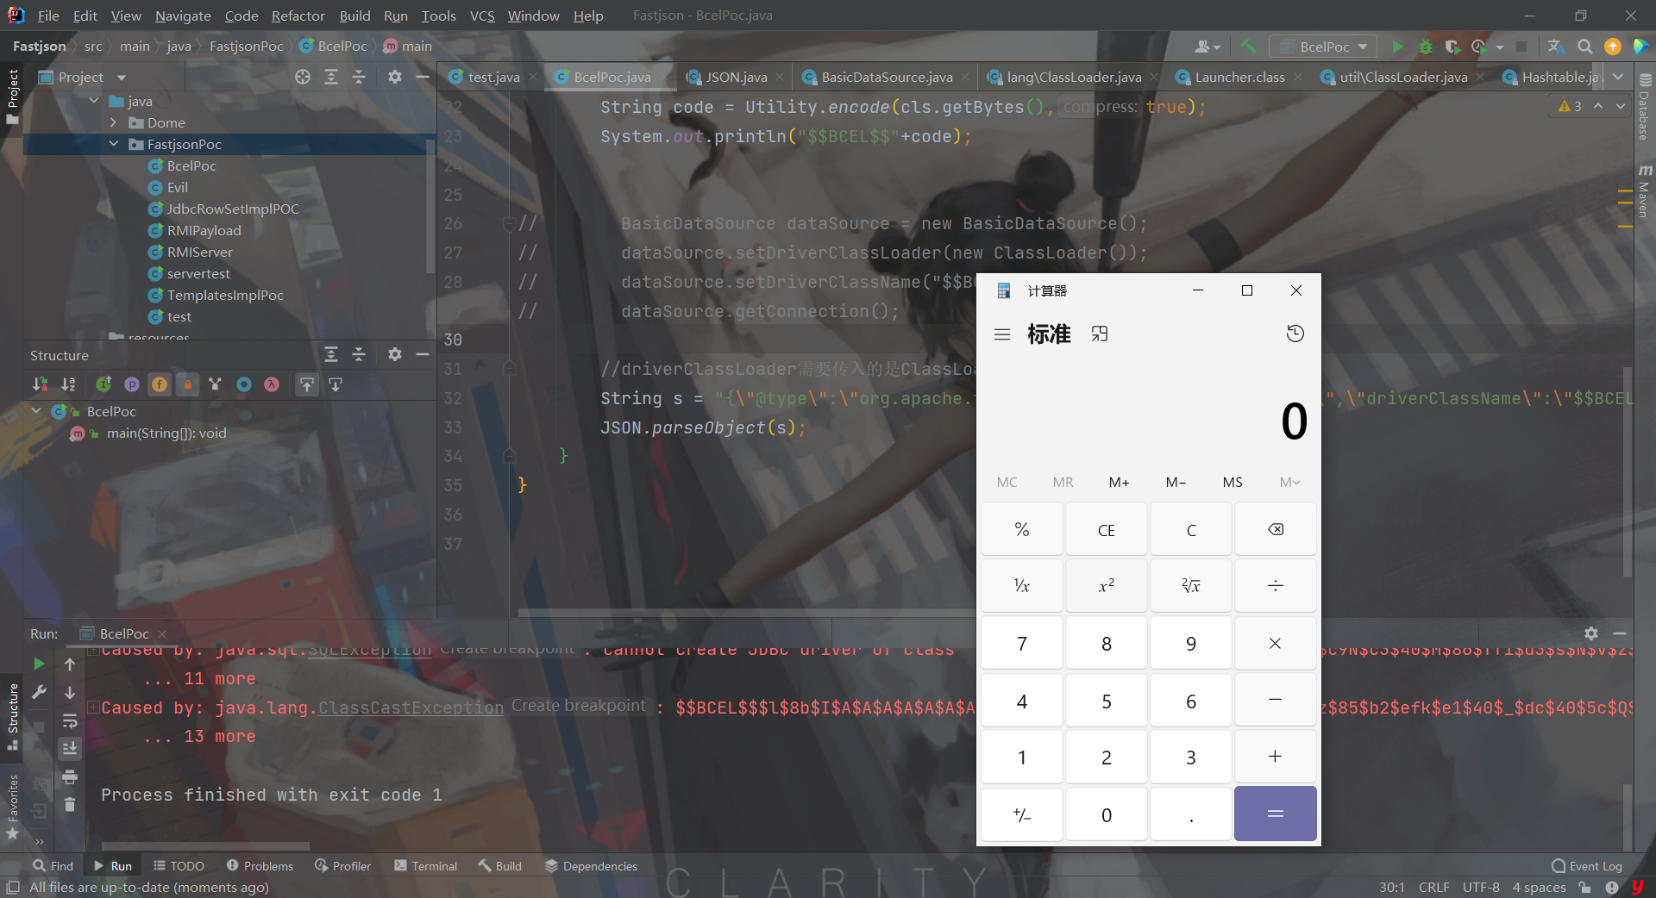Toggle show fields filter in Structure
This screenshot has height=898, width=1656.
coord(160,384)
